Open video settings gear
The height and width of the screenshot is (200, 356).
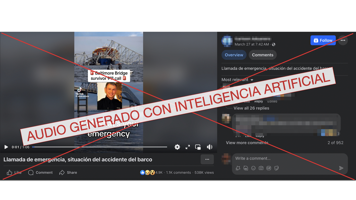pos(177,147)
